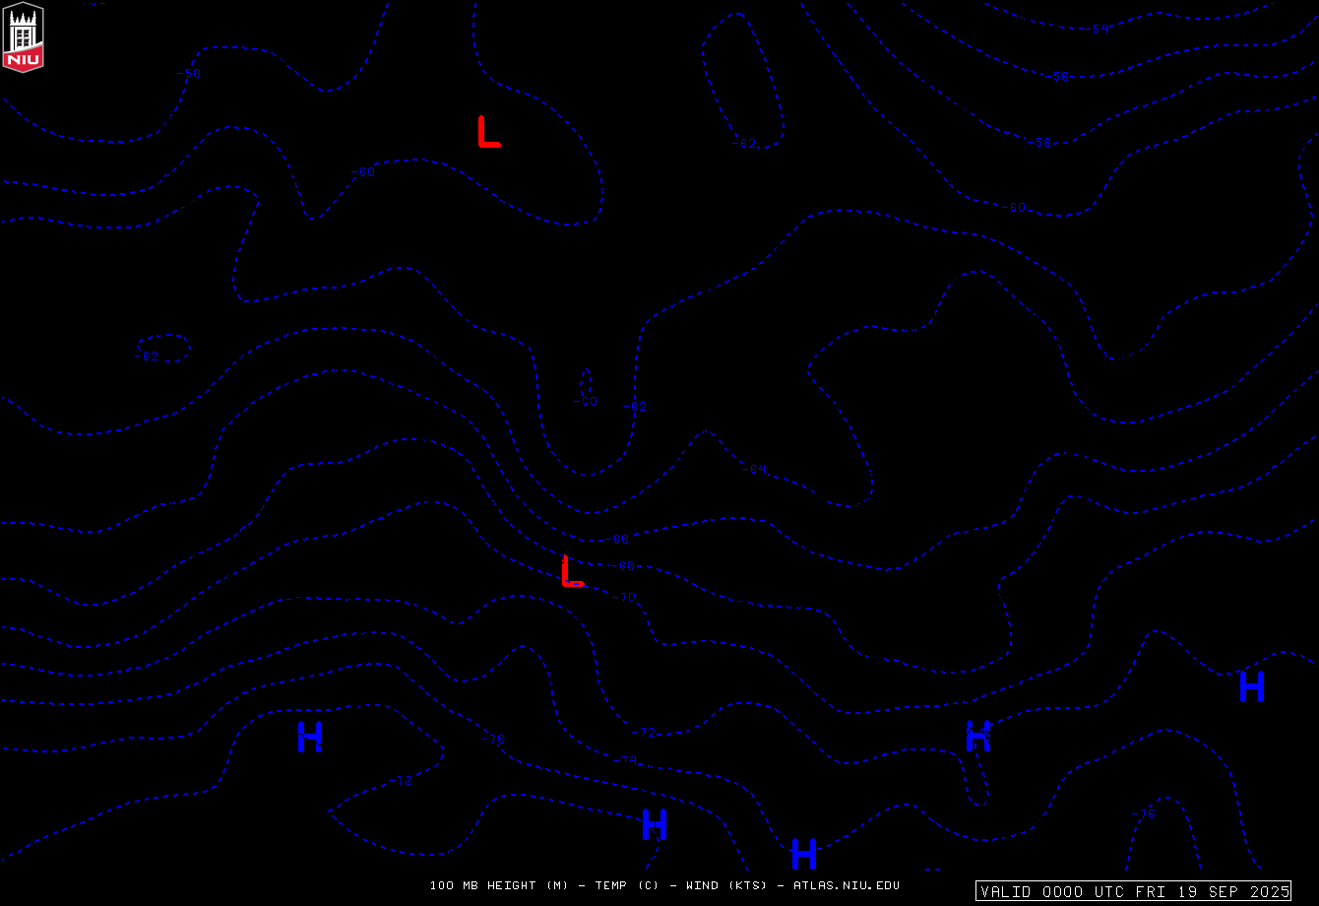
Task: Click the red L beside the -68 label
Action: pyautogui.click(x=571, y=572)
